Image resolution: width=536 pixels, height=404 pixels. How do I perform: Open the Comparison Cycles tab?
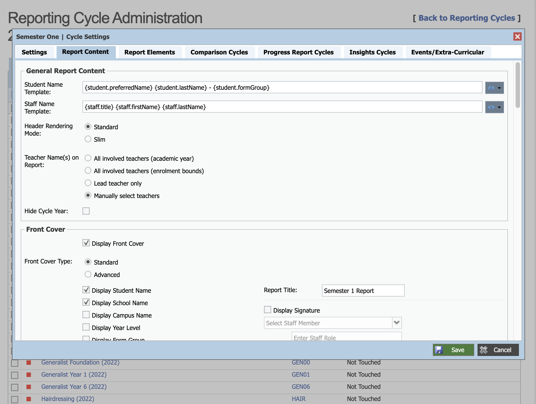point(219,52)
